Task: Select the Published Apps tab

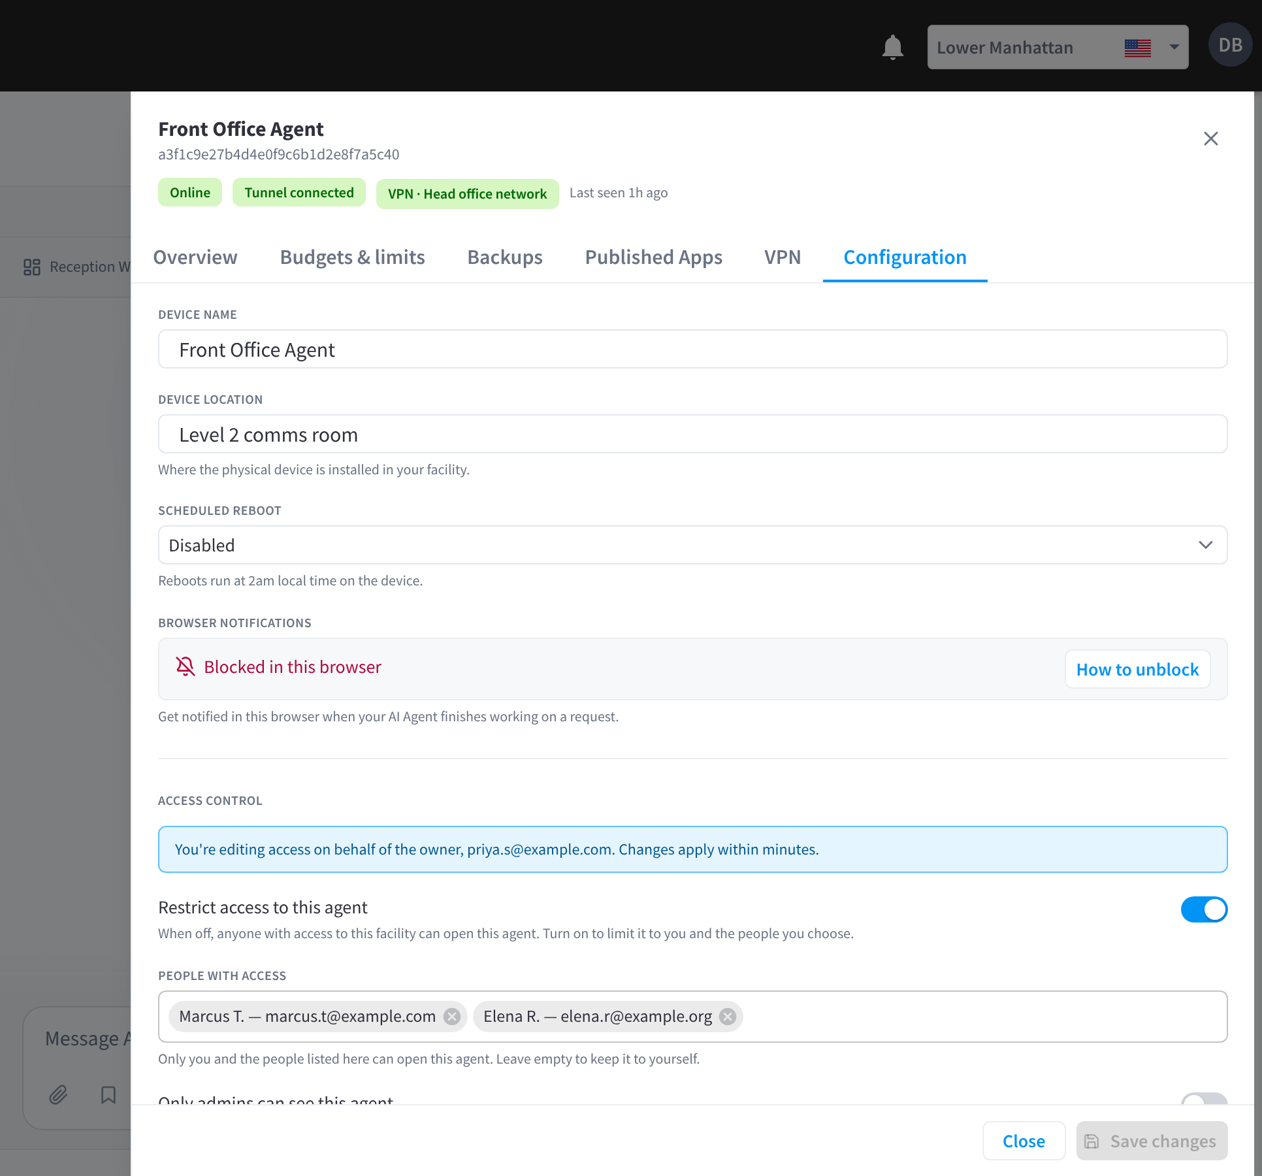Action: point(653,257)
